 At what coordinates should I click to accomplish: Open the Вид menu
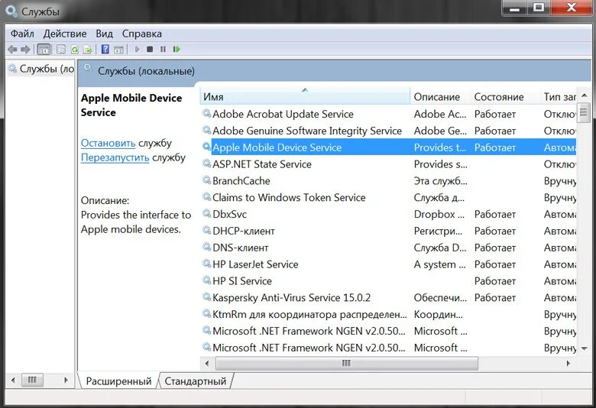[x=104, y=34]
